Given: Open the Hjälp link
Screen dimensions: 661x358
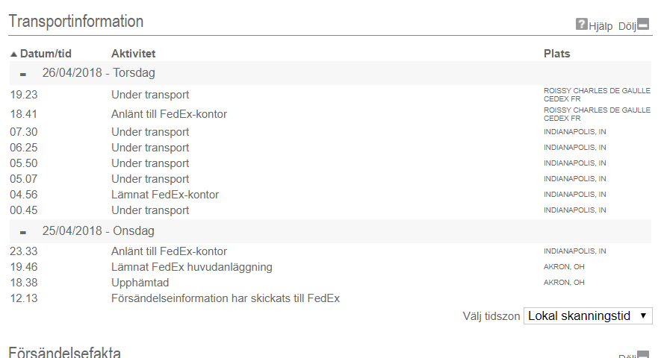Looking at the screenshot, I should [x=601, y=26].
